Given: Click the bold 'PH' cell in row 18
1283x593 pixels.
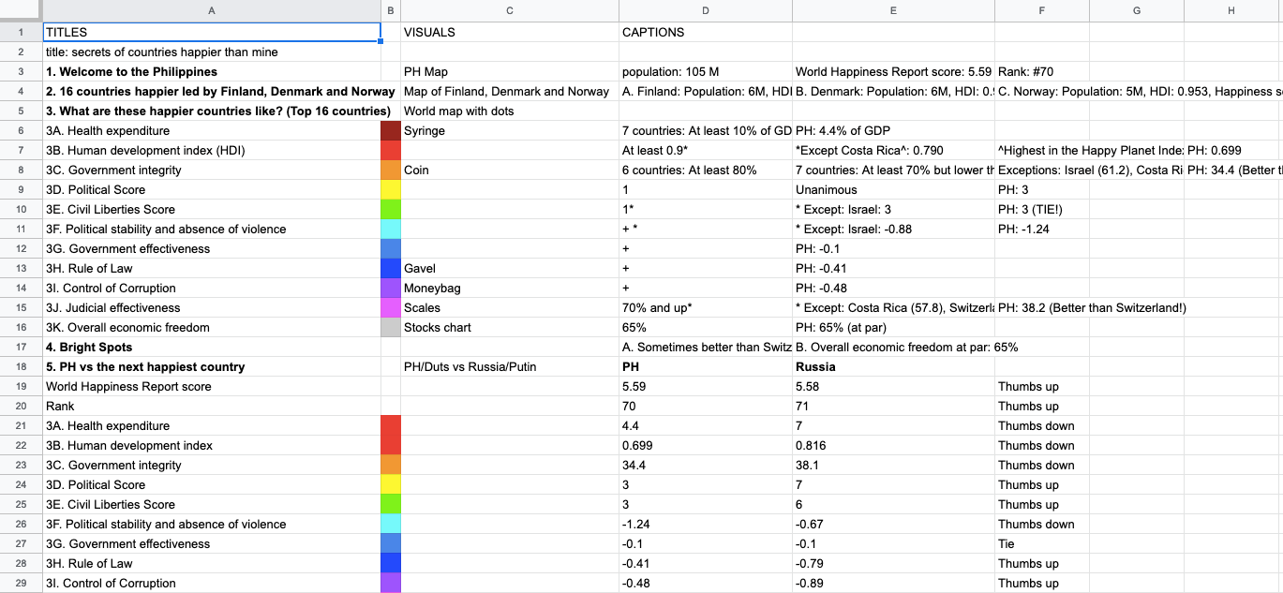Looking at the screenshot, I should [x=706, y=366].
